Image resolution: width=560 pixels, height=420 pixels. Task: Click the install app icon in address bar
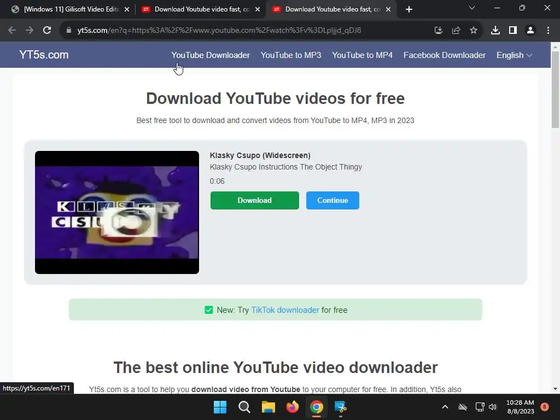tap(438, 31)
